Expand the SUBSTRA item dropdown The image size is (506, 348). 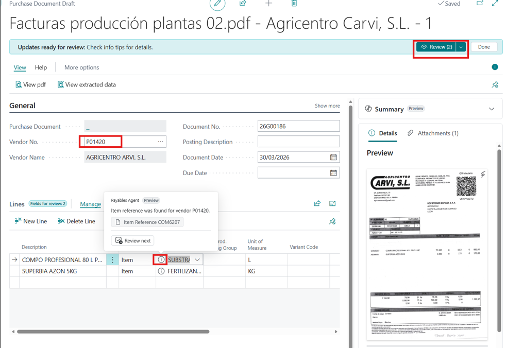click(x=197, y=259)
